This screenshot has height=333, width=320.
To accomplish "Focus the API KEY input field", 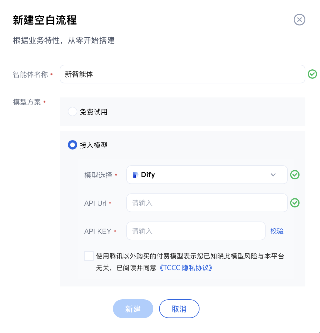I will tap(196, 231).
